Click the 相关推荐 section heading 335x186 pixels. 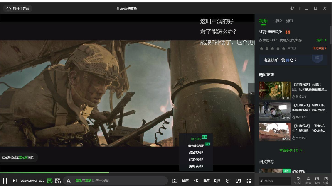[266, 162]
